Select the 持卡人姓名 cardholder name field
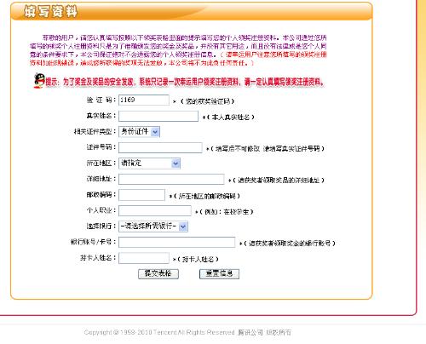Viewport: 426px width, 344px height. (144, 258)
